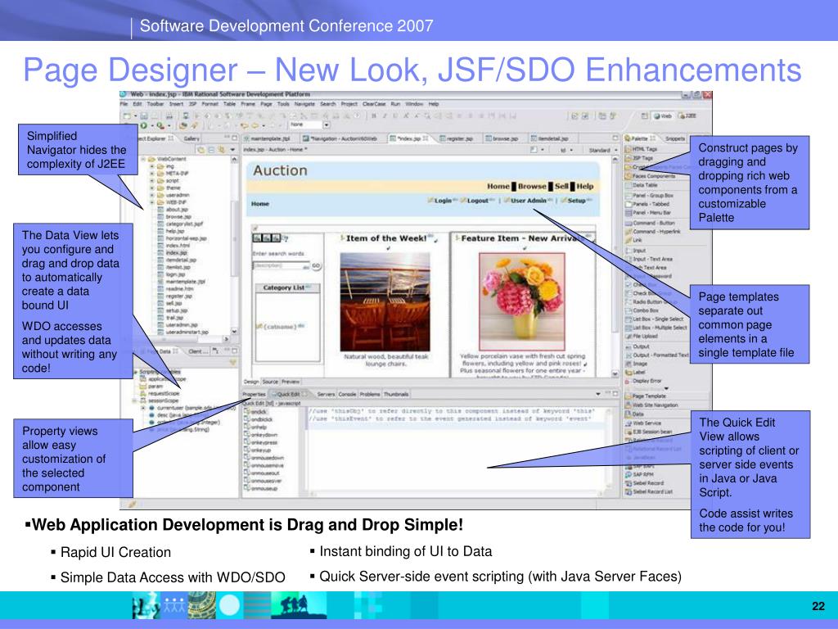
Task: Open the ClearCase menu
Action: [374, 104]
